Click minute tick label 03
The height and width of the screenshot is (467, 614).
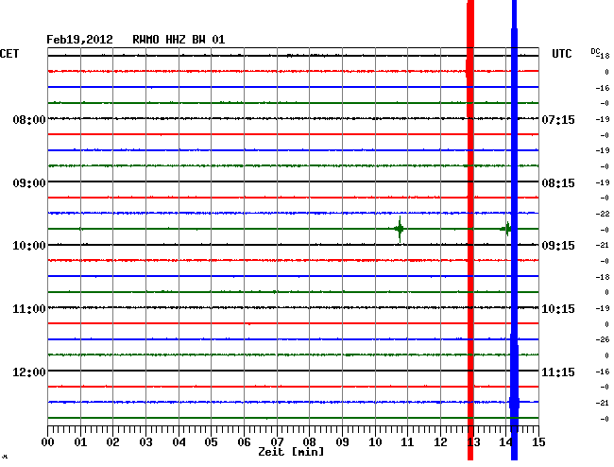(x=145, y=442)
